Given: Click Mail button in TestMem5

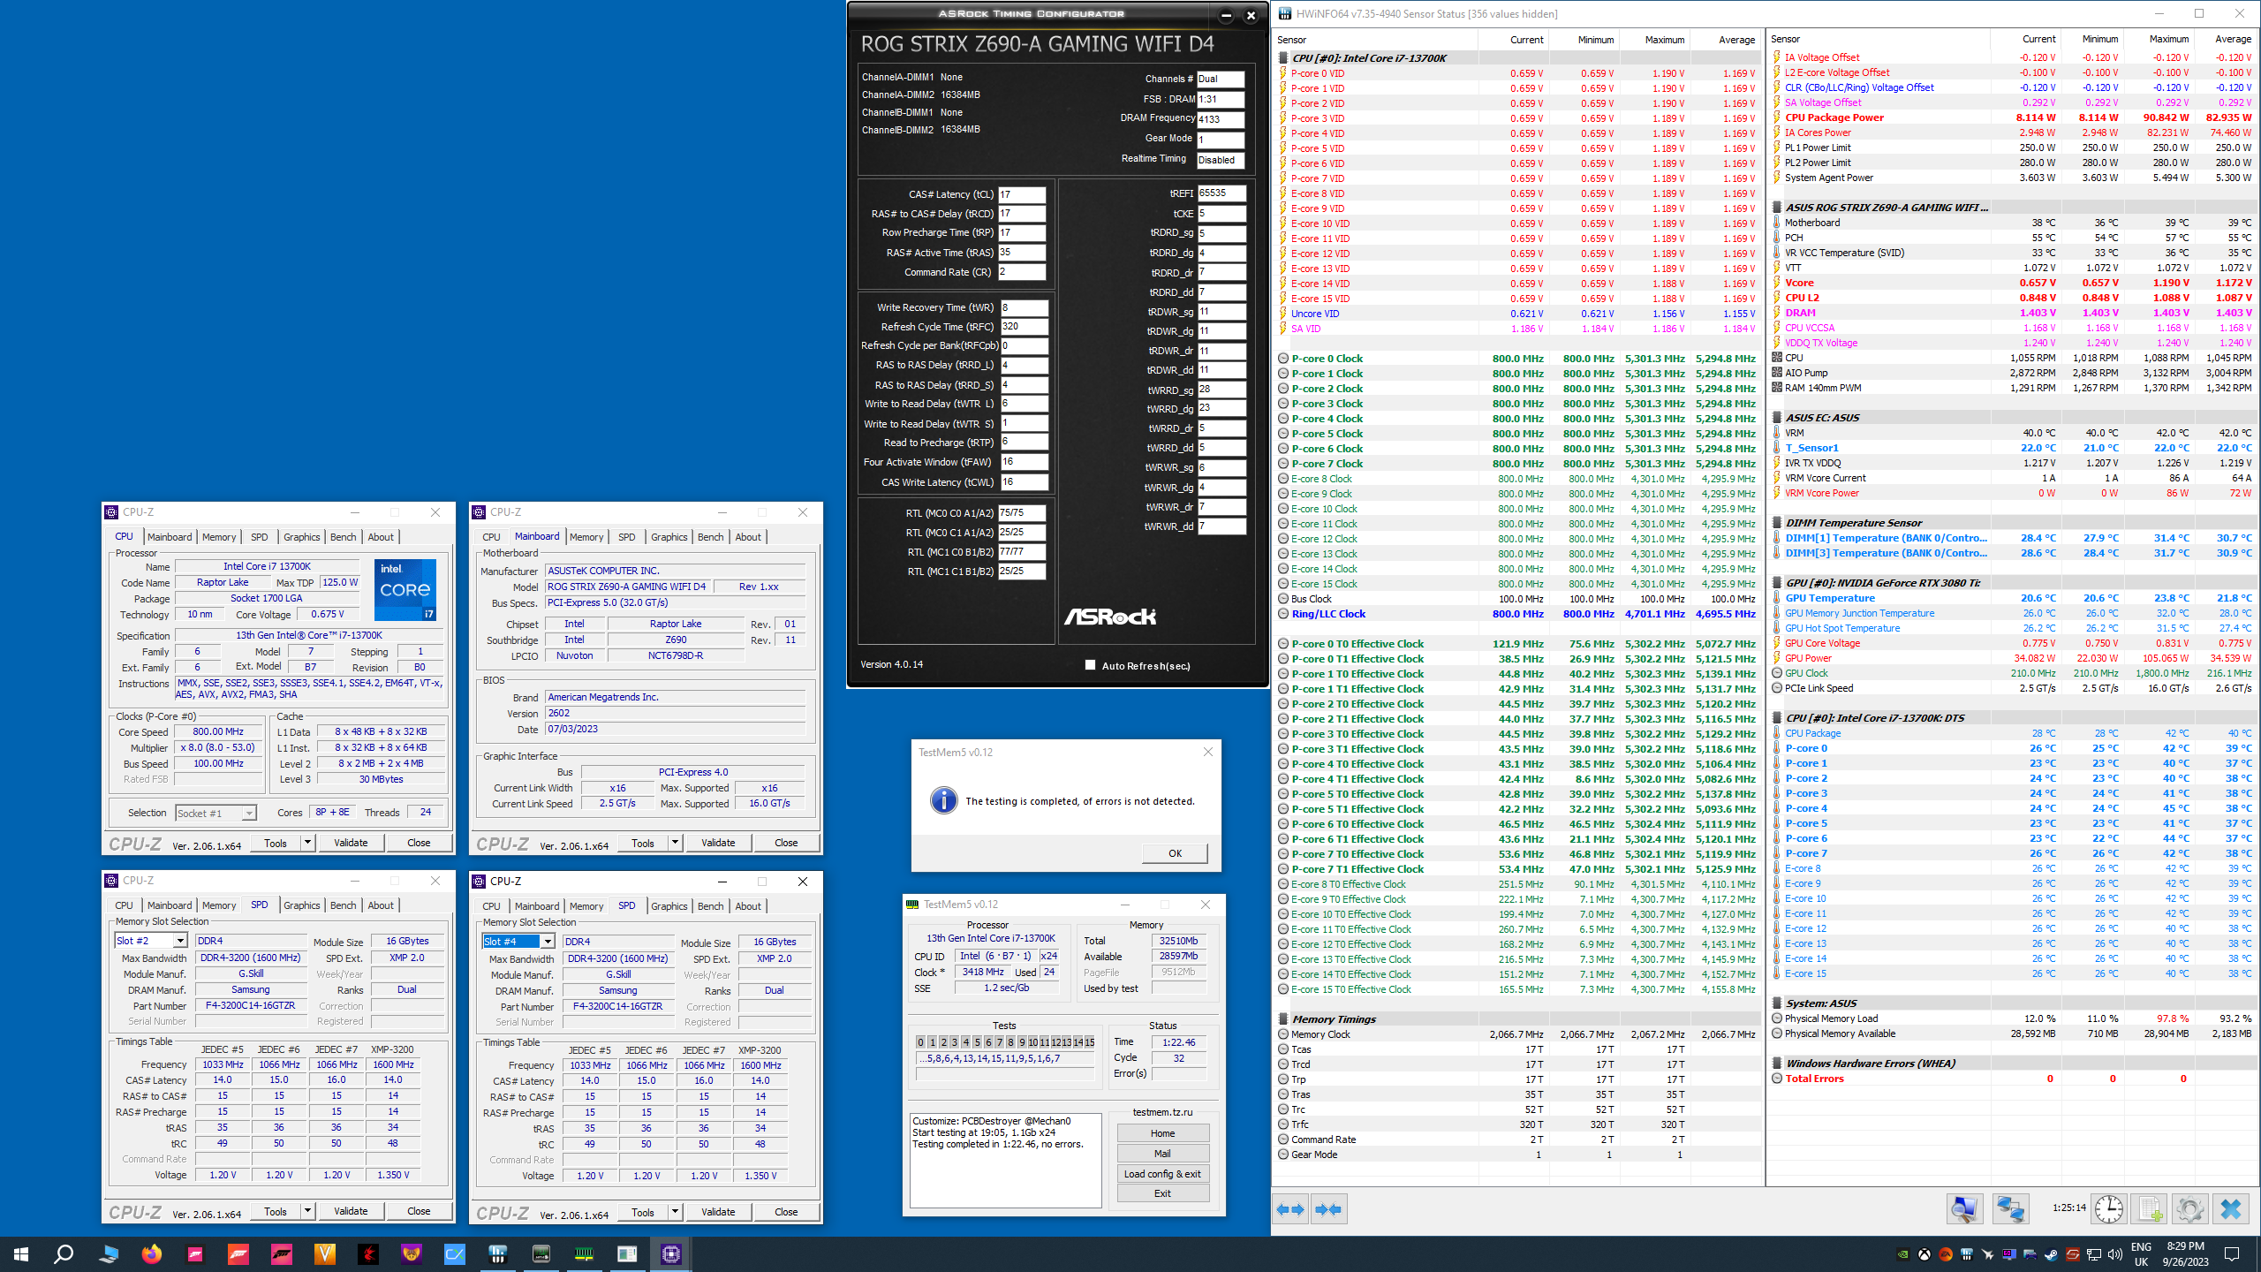Looking at the screenshot, I should click(x=1162, y=1154).
